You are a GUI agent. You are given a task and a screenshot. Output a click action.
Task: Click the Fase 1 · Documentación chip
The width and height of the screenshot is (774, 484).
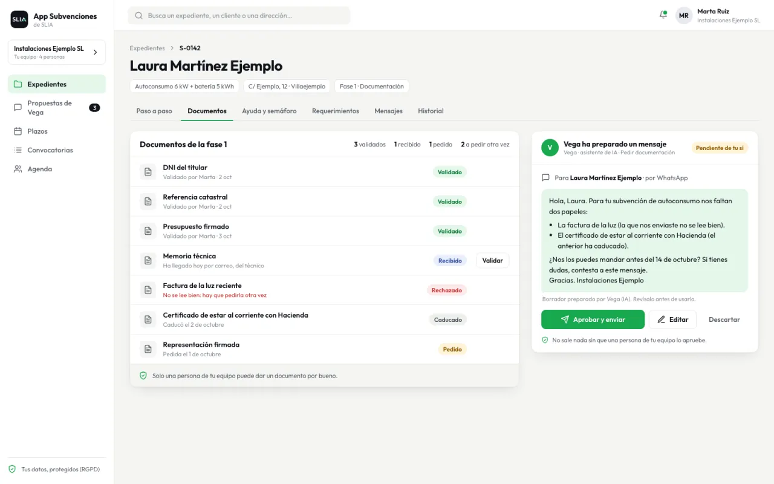[x=372, y=87]
